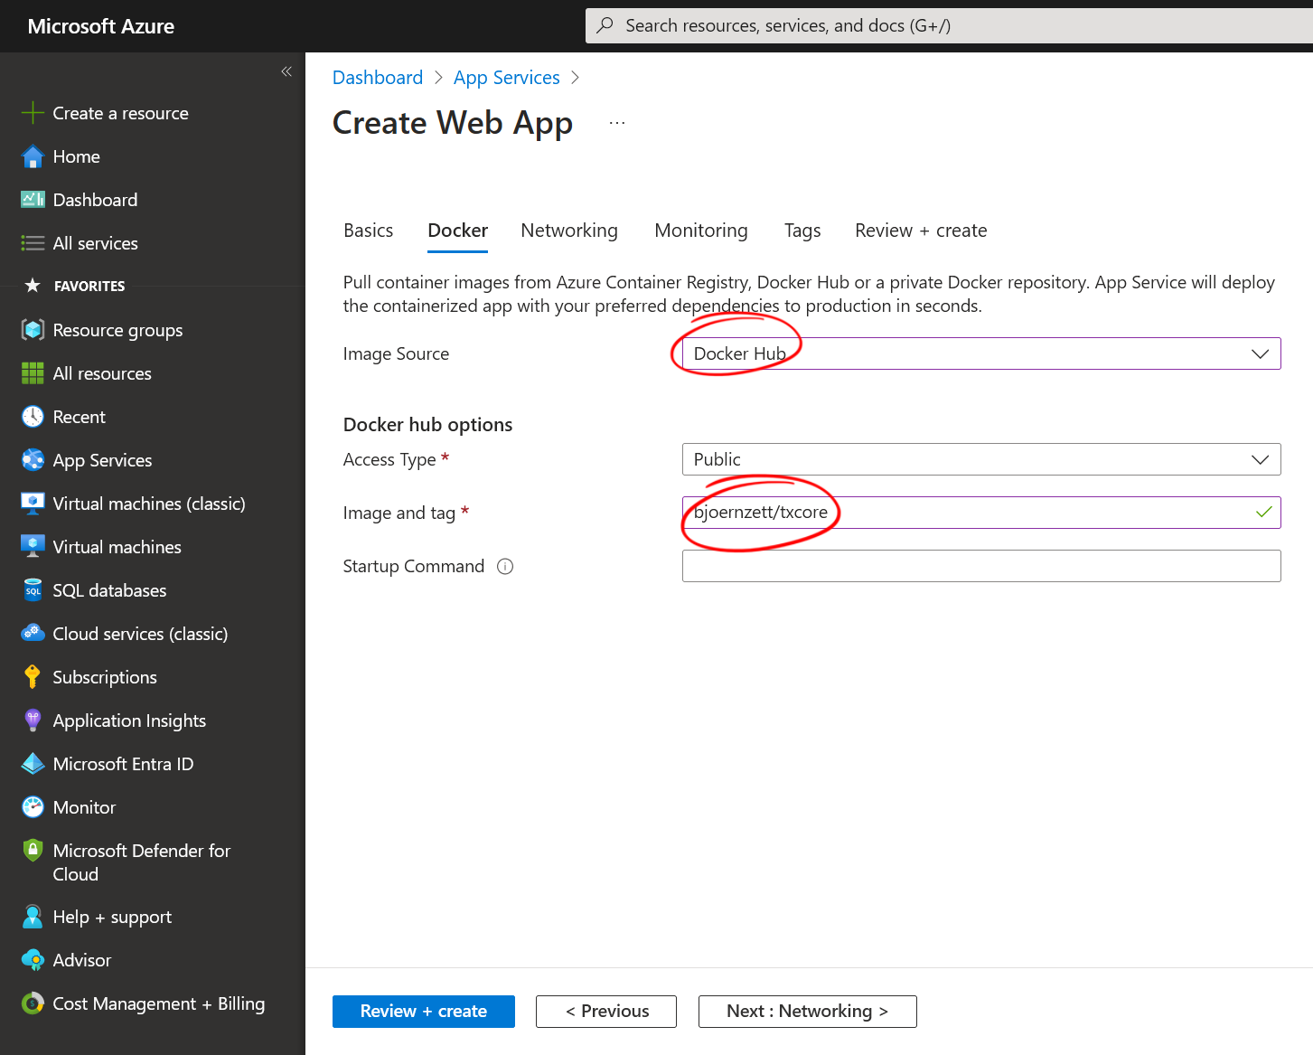Click the Microsoft Azure logo text

point(101,26)
